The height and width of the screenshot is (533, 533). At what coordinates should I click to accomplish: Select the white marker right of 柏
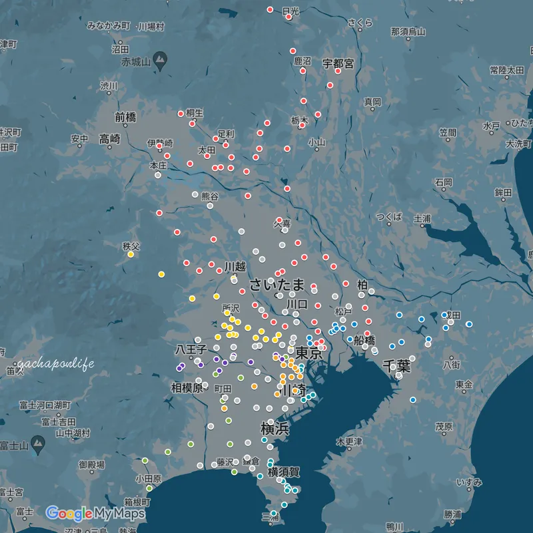pos(371,291)
